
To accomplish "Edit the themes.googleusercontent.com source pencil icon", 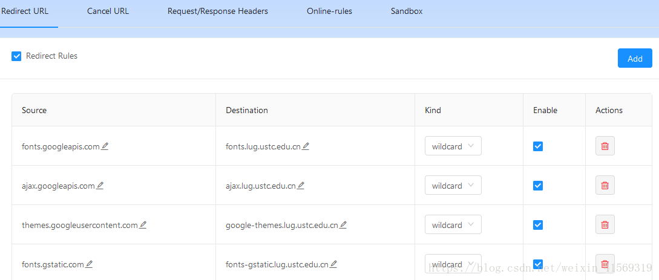I will click(143, 225).
